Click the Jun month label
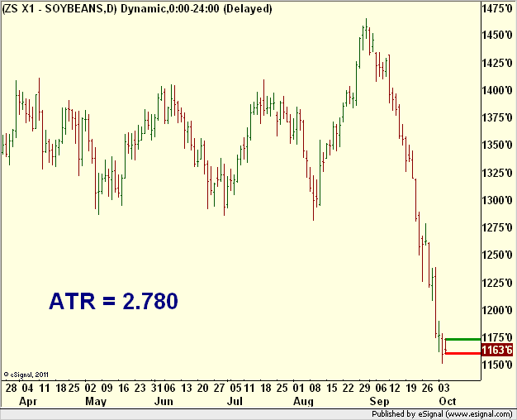Screen dimensions: 517x420 coord(164,402)
